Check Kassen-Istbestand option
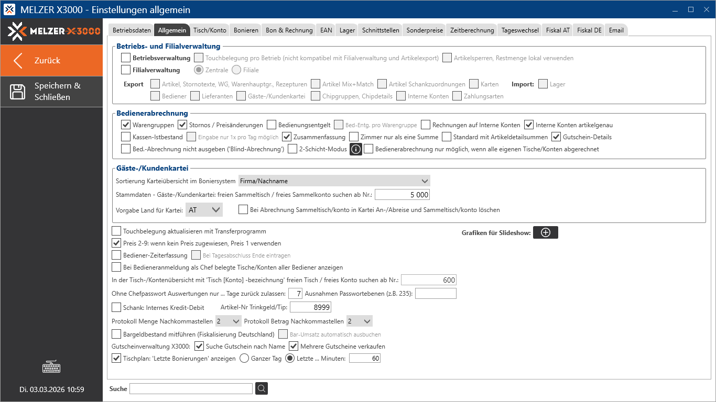716x402 pixels. [126, 137]
